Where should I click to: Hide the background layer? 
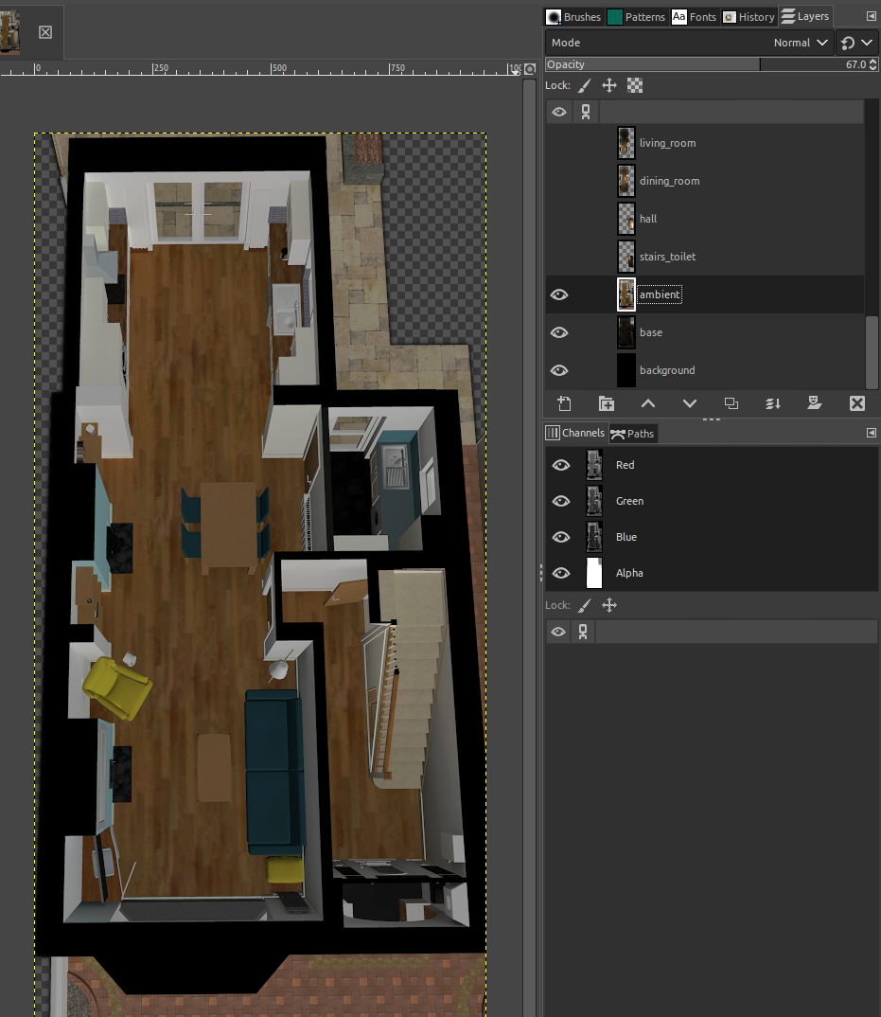pos(559,370)
